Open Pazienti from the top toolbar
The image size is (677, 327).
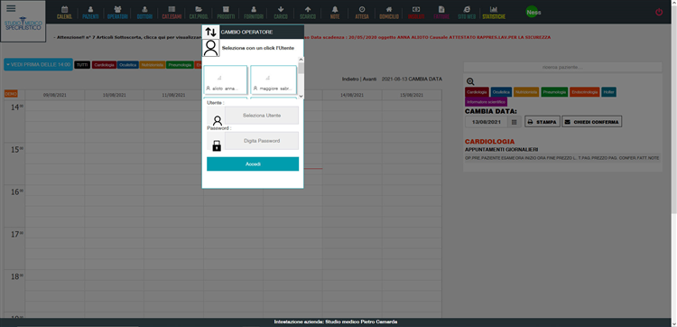click(90, 13)
